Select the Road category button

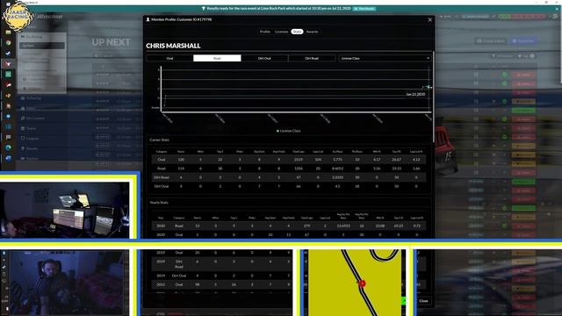coord(217,58)
